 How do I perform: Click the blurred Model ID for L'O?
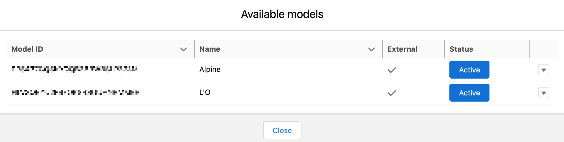tap(75, 92)
